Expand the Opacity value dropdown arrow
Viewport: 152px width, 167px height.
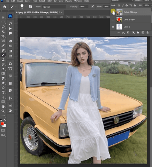point(87,7)
